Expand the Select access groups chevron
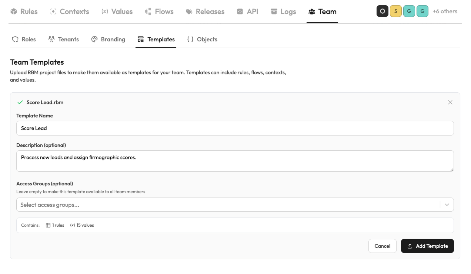Viewport: 471px width, 274px height. pyautogui.click(x=447, y=204)
